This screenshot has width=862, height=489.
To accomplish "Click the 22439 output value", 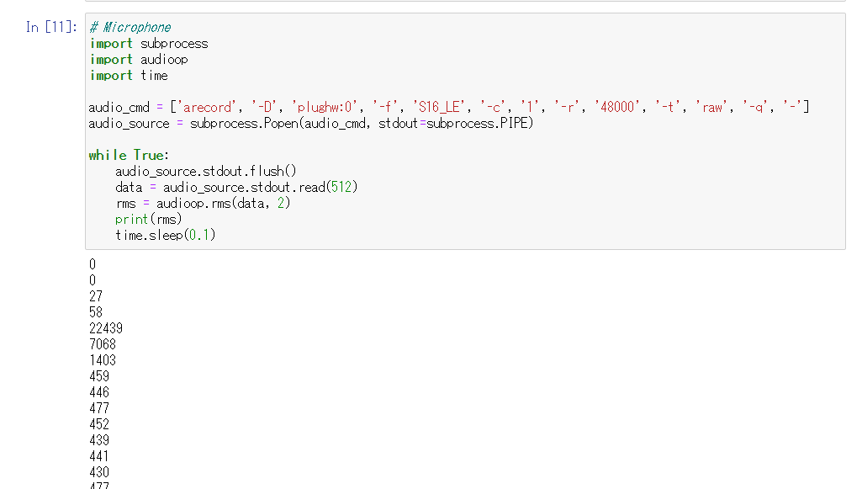I will pyautogui.click(x=106, y=328).
